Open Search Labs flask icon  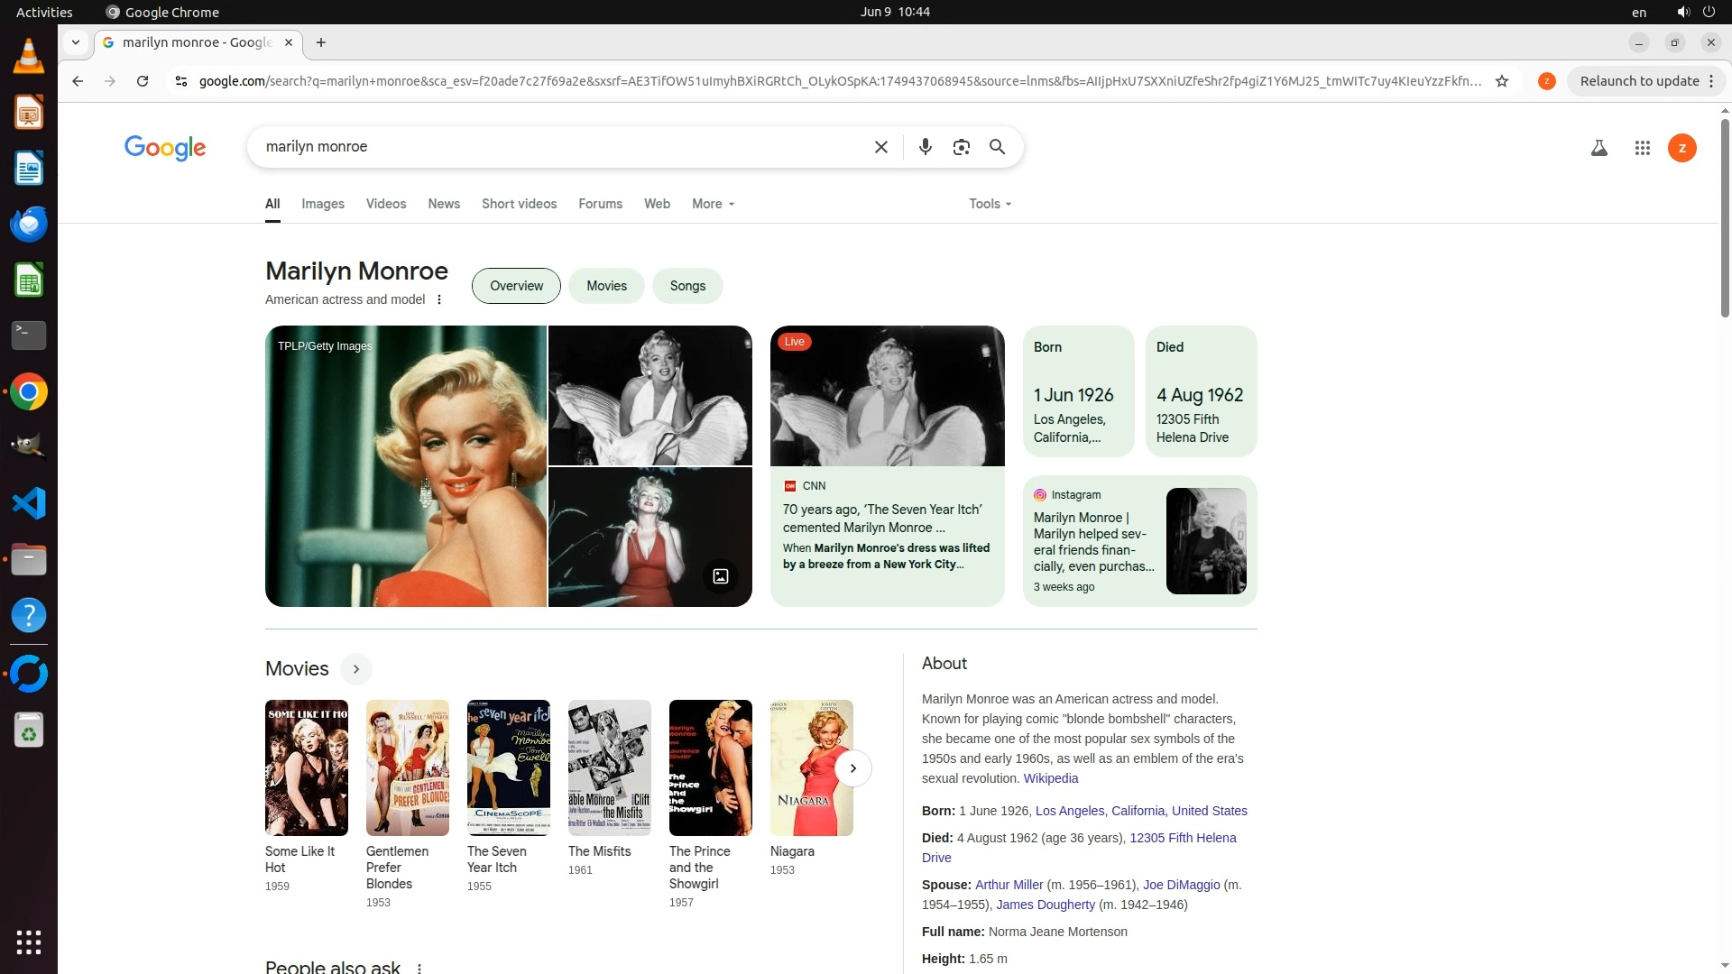click(1598, 148)
